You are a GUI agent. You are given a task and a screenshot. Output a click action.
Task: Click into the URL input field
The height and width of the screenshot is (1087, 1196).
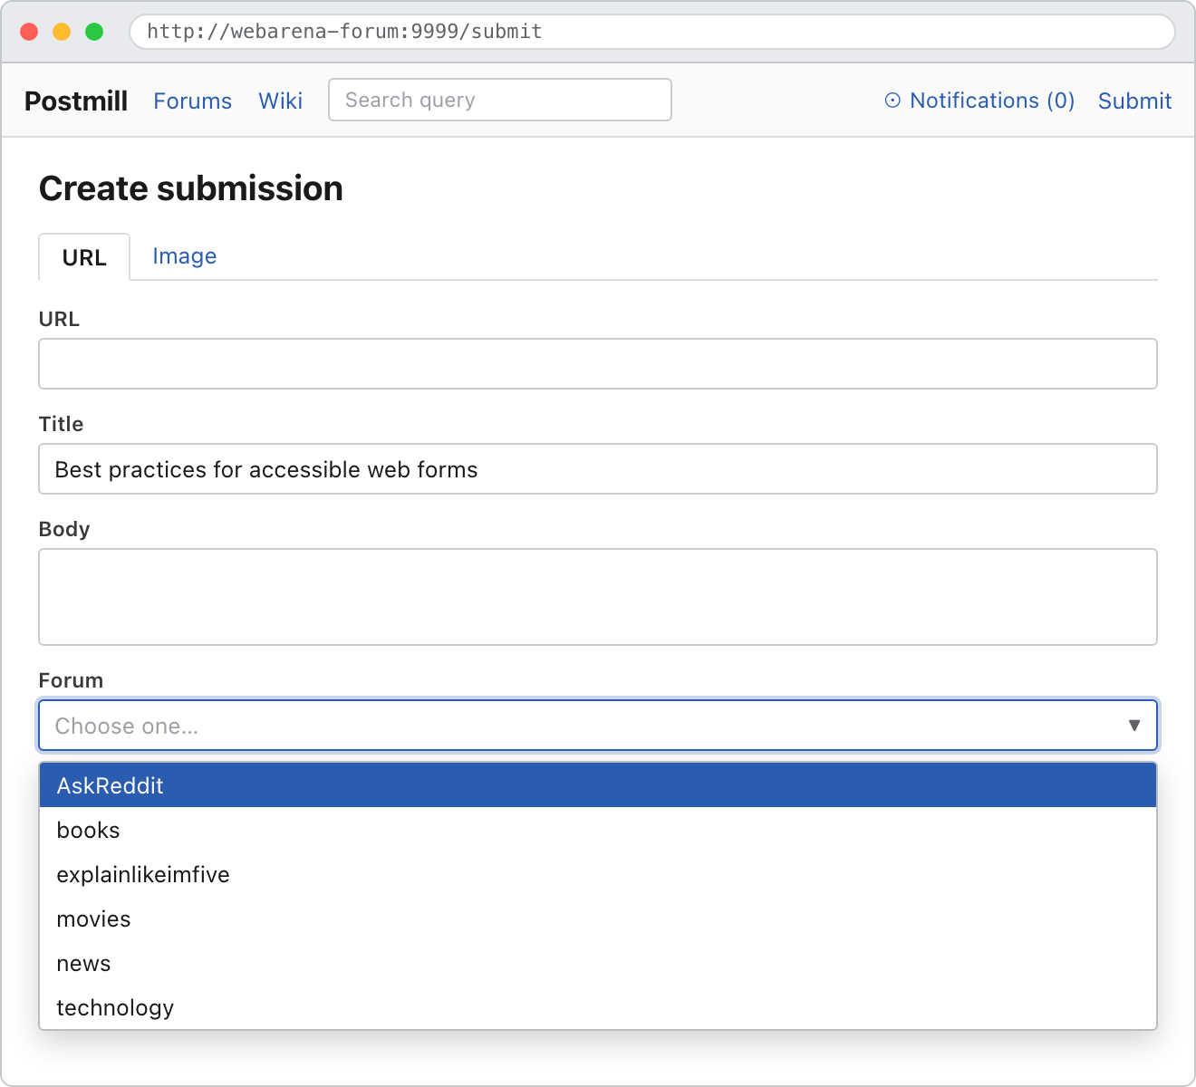coord(598,364)
